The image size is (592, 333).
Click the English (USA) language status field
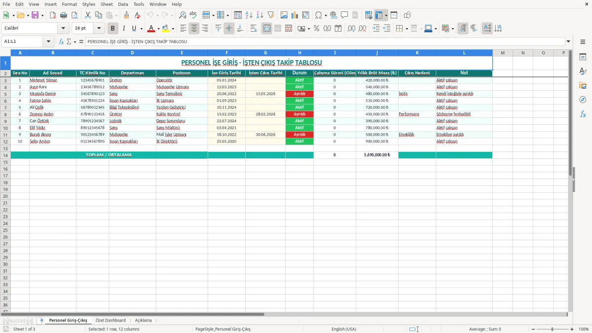[x=344, y=329]
